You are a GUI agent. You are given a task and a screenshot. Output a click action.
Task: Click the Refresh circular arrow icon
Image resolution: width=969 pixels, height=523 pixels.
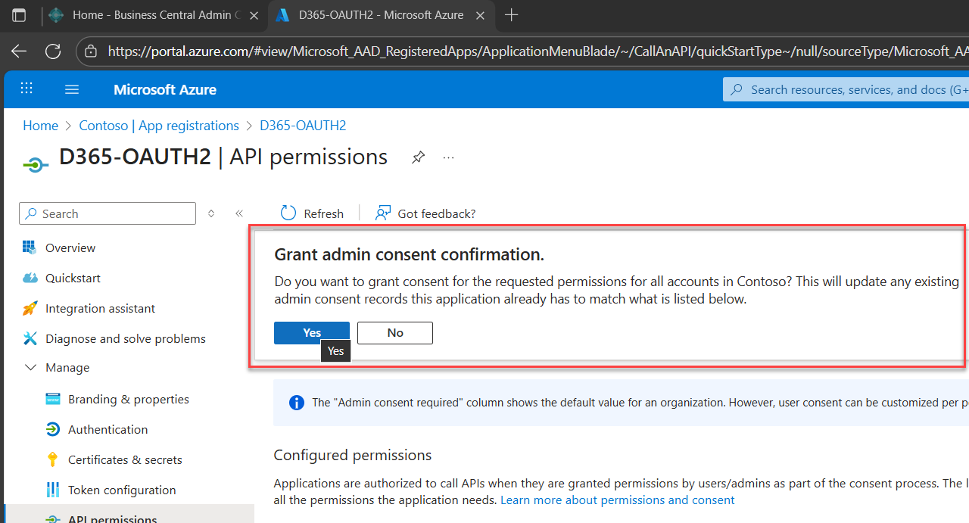[288, 213]
